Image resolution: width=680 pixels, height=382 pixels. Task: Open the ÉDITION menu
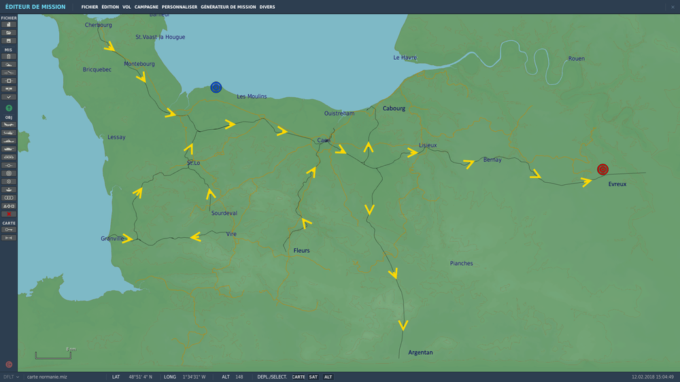click(110, 7)
